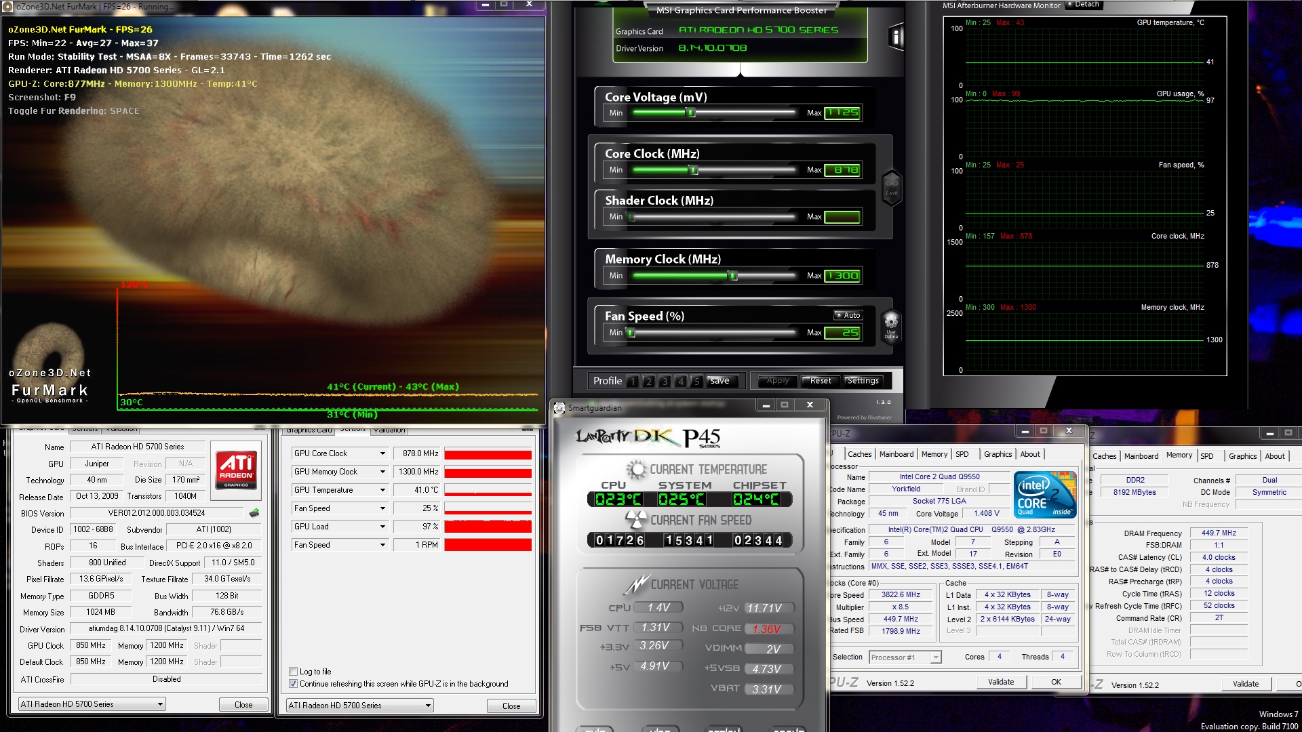The height and width of the screenshot is (732, 1302).
Task: Click the Core Clock slider handle
Action: tap(693, 170)
